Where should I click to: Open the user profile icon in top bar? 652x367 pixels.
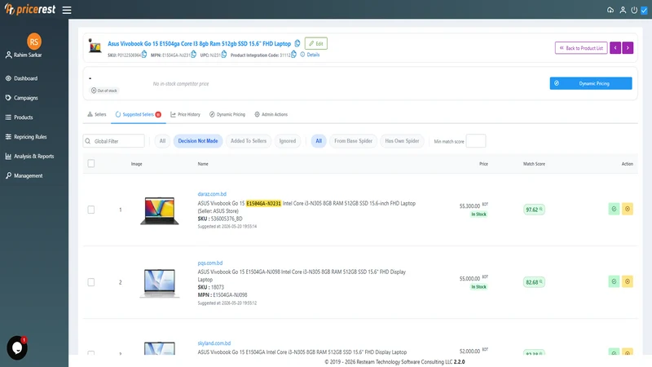(623, 10)
